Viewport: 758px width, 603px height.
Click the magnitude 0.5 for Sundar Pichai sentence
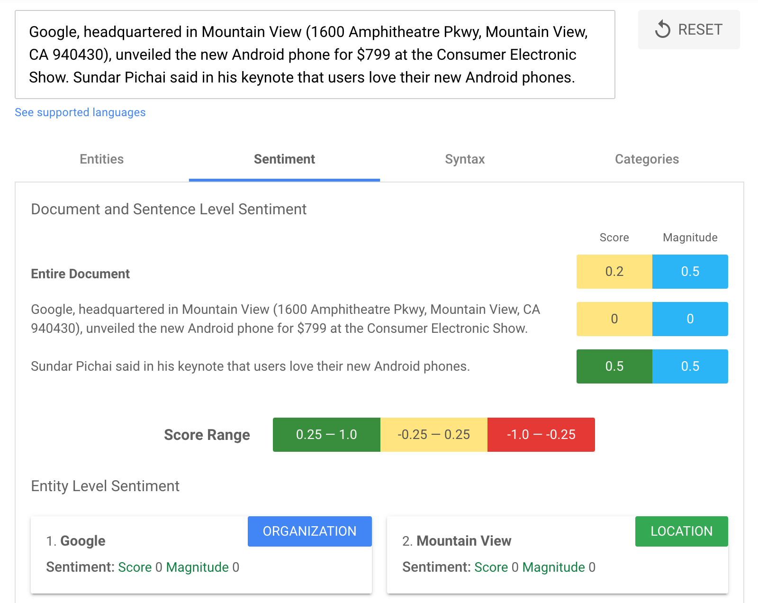690,366
